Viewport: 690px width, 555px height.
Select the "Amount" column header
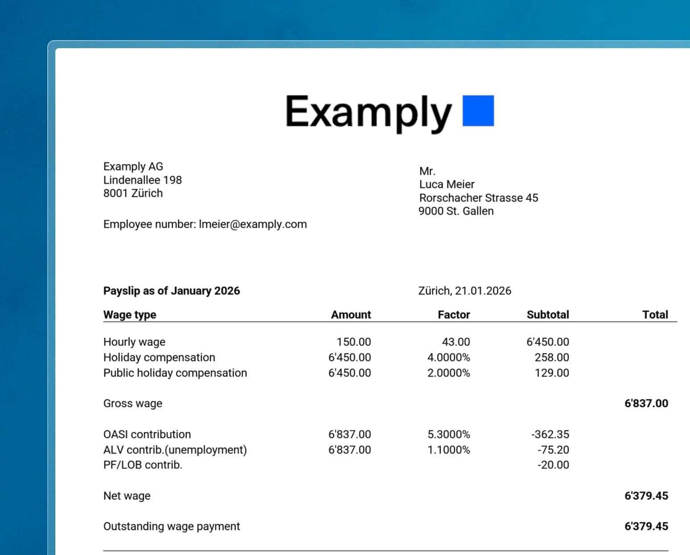tap(351, 315)
